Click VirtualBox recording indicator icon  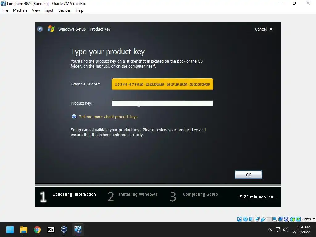tap(281, 219)
